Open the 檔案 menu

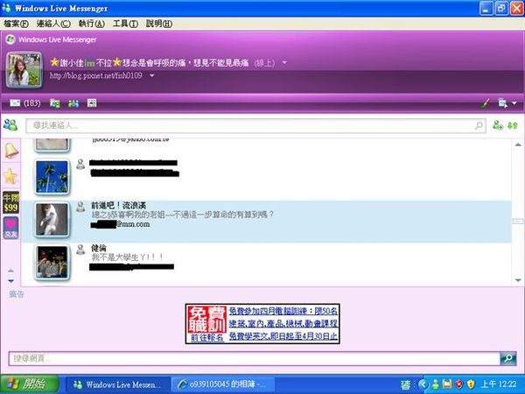[16, 24]
